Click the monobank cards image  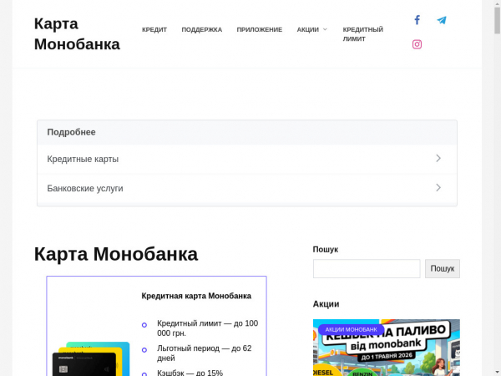91,358
